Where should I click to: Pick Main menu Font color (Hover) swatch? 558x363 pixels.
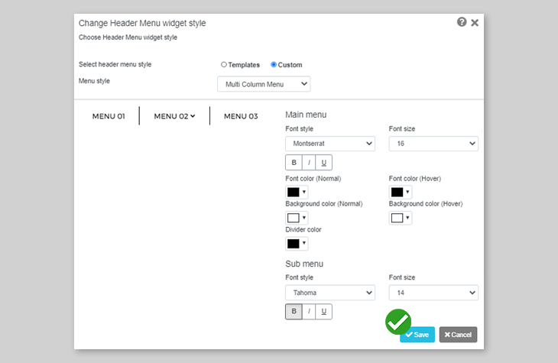401,192
